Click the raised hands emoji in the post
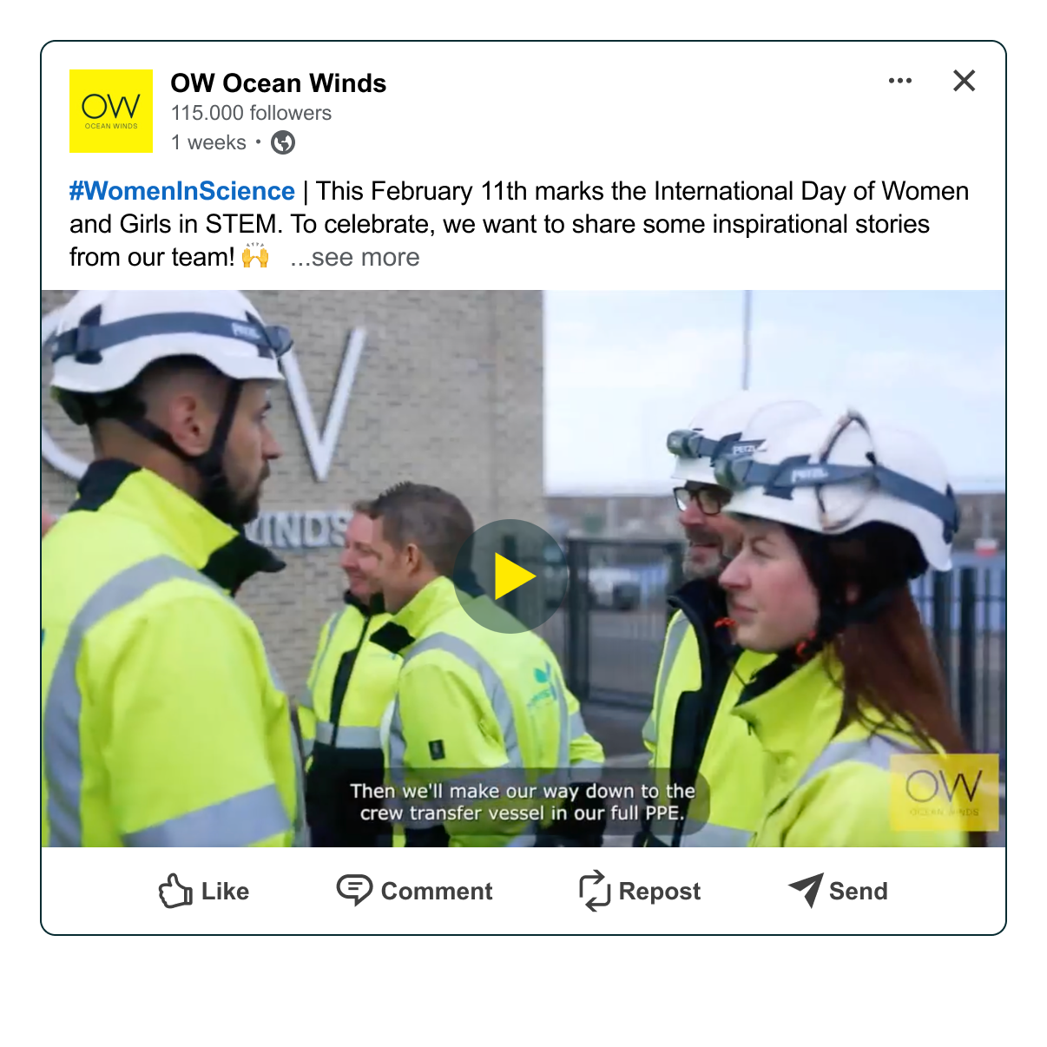 256,257
